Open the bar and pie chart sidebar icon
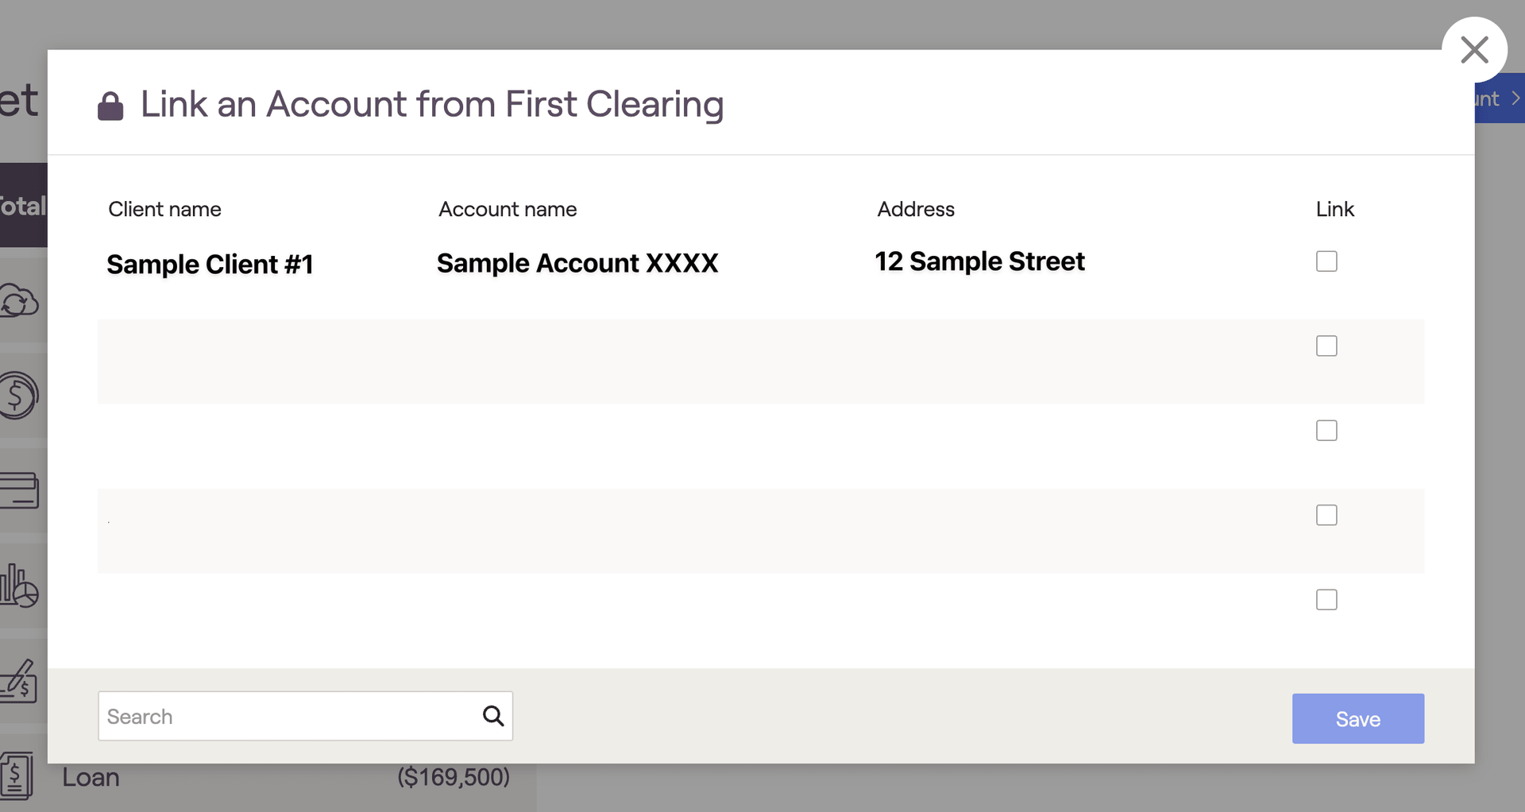This screenshot has height=812, width=1525. click(19, 586)
